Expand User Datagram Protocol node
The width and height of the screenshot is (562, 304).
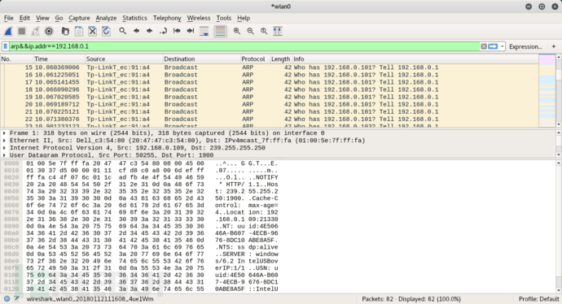4,155
